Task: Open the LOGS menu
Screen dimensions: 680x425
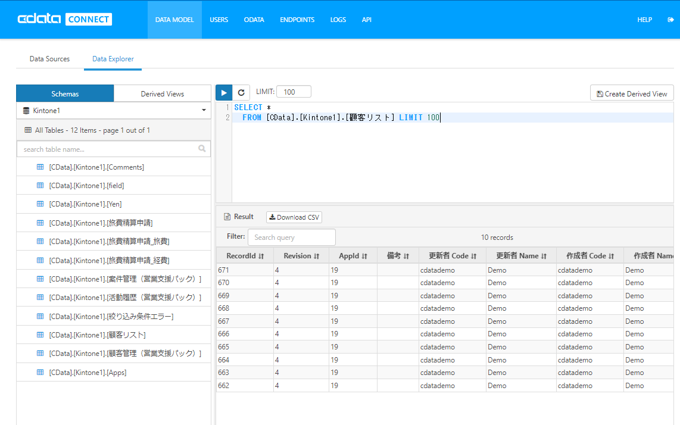Action: 338,20
